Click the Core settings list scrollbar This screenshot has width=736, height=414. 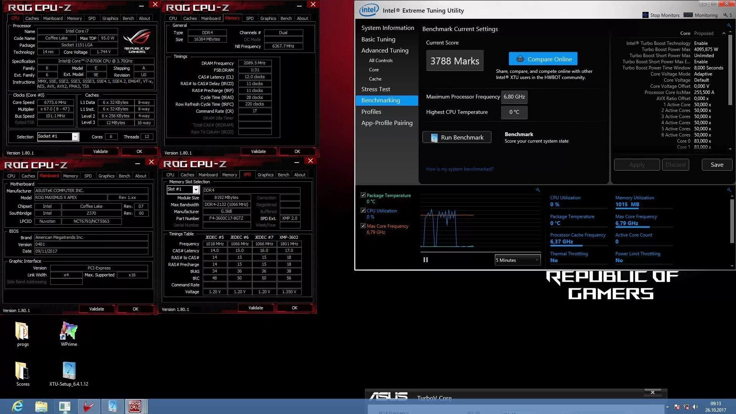(730, 69)
